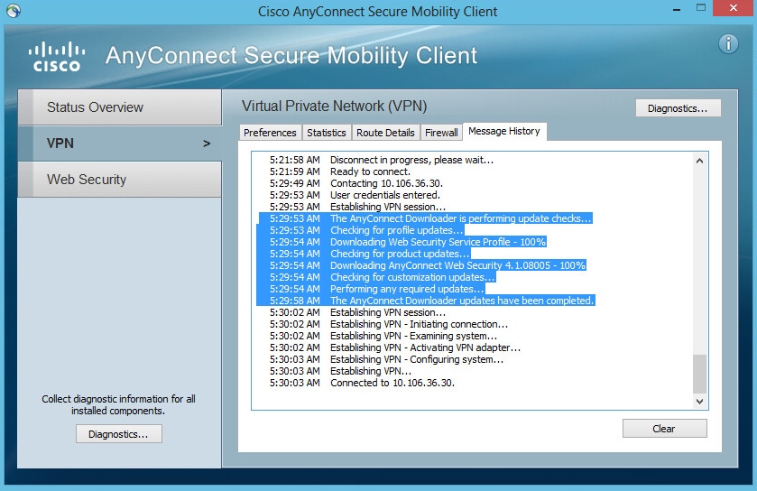Select 'Establishing VPN - Examining system...' line
The height and width of the screenshot is (491, 757).
click(x=383, y=336)
